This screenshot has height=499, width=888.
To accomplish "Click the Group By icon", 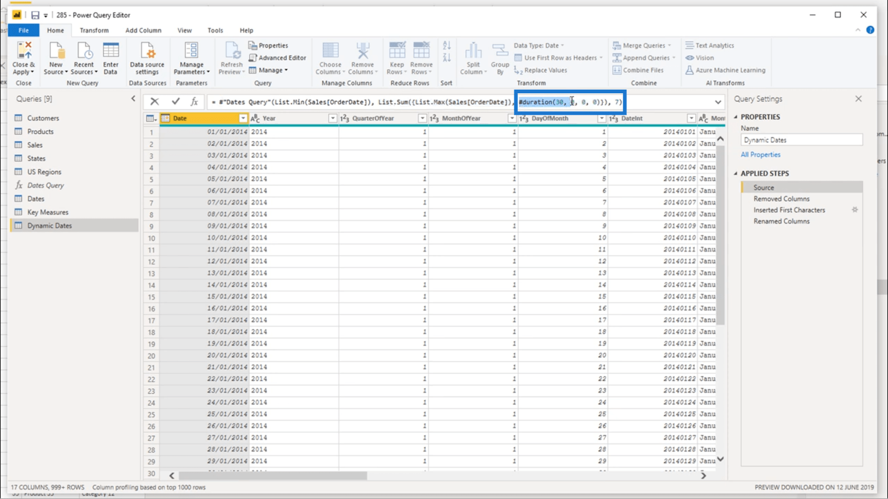I will [x=500, y=50].
